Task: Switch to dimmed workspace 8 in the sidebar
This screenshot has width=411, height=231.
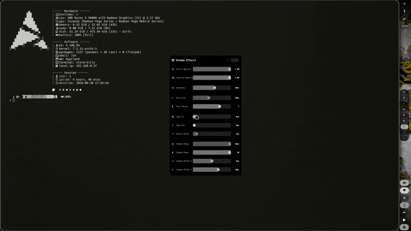Action: pyautogui.click(x=404, y=133)
